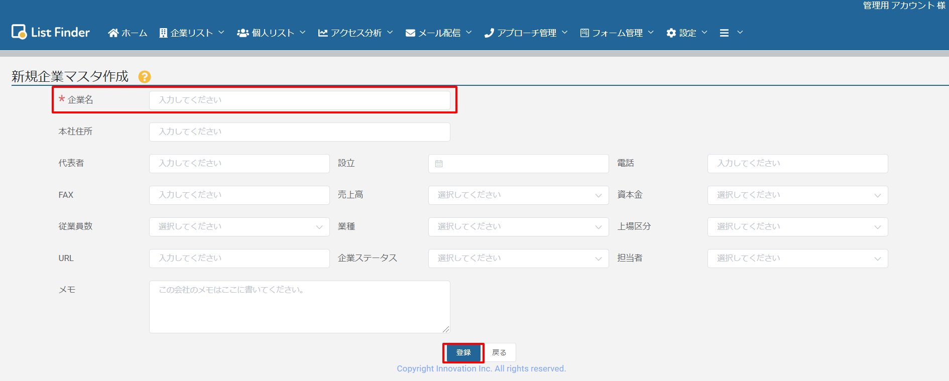The height and width of the screenshot is (381, 949).
Task: Click the calendar icon in 設立 field
Action: 439,164
